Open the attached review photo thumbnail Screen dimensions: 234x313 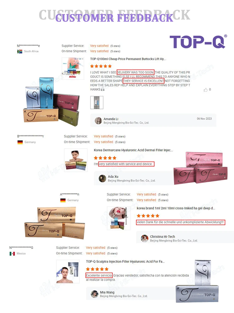coord(97,102)
